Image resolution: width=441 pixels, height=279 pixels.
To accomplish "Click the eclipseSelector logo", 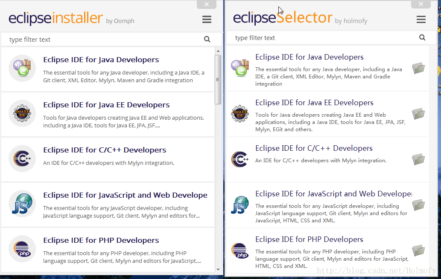I will point(283,18).
